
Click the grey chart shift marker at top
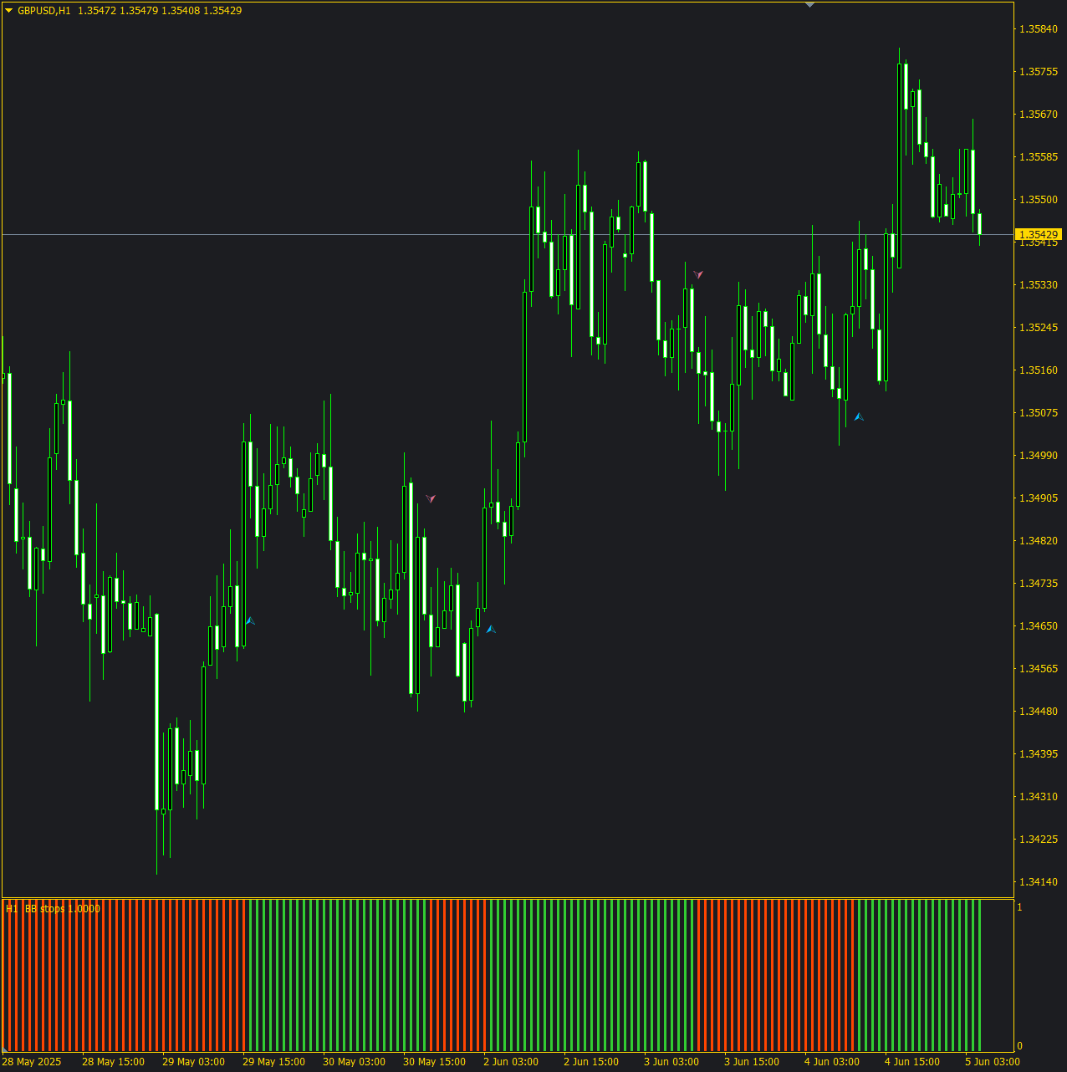pyautogui.click(x=809, y=5)
